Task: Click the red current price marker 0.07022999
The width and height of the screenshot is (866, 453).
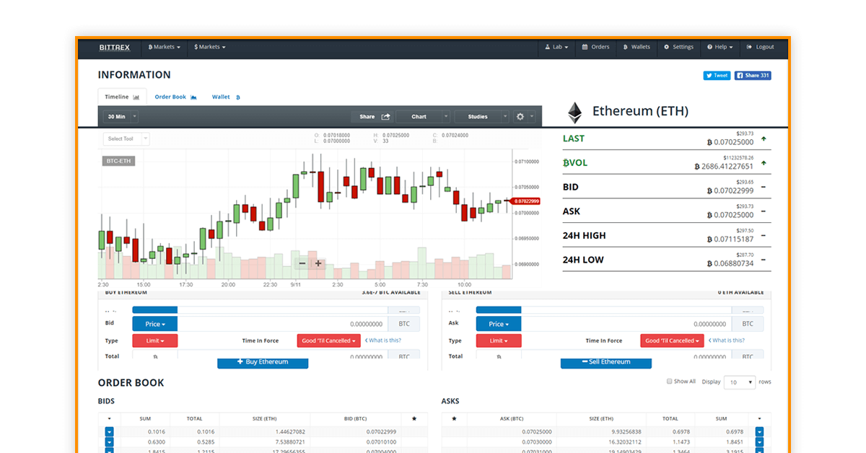Action: [526, 201]
